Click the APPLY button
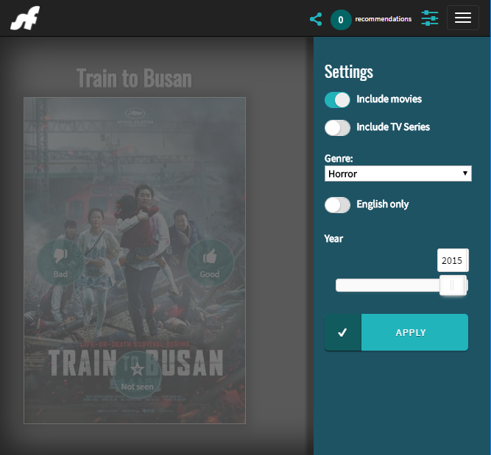The height and width of the screenshot is (455, 491). (x=396, y=332)
